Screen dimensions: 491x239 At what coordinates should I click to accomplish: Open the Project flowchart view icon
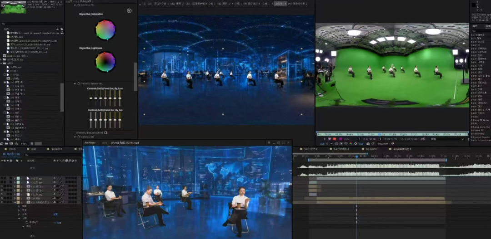pos(62,33)
